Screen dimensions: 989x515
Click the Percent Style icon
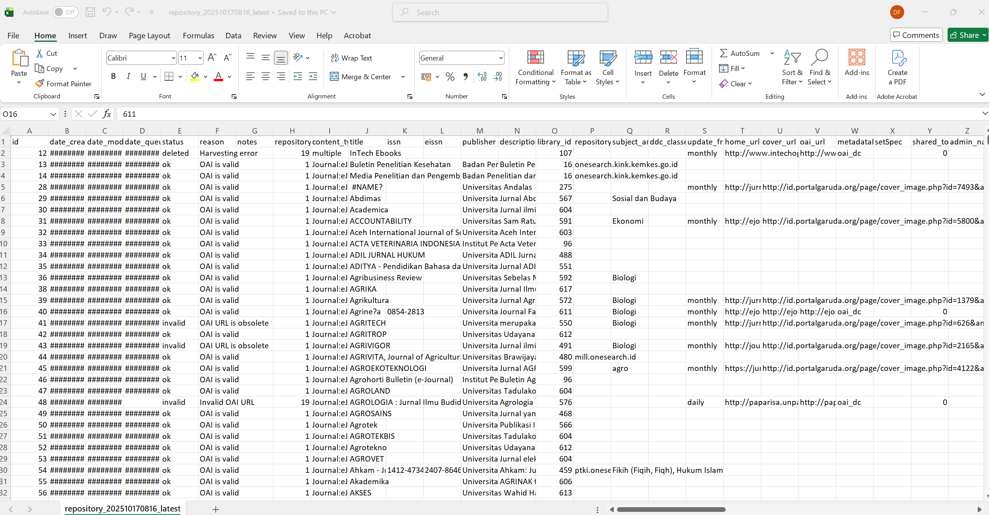pos(450,77)
